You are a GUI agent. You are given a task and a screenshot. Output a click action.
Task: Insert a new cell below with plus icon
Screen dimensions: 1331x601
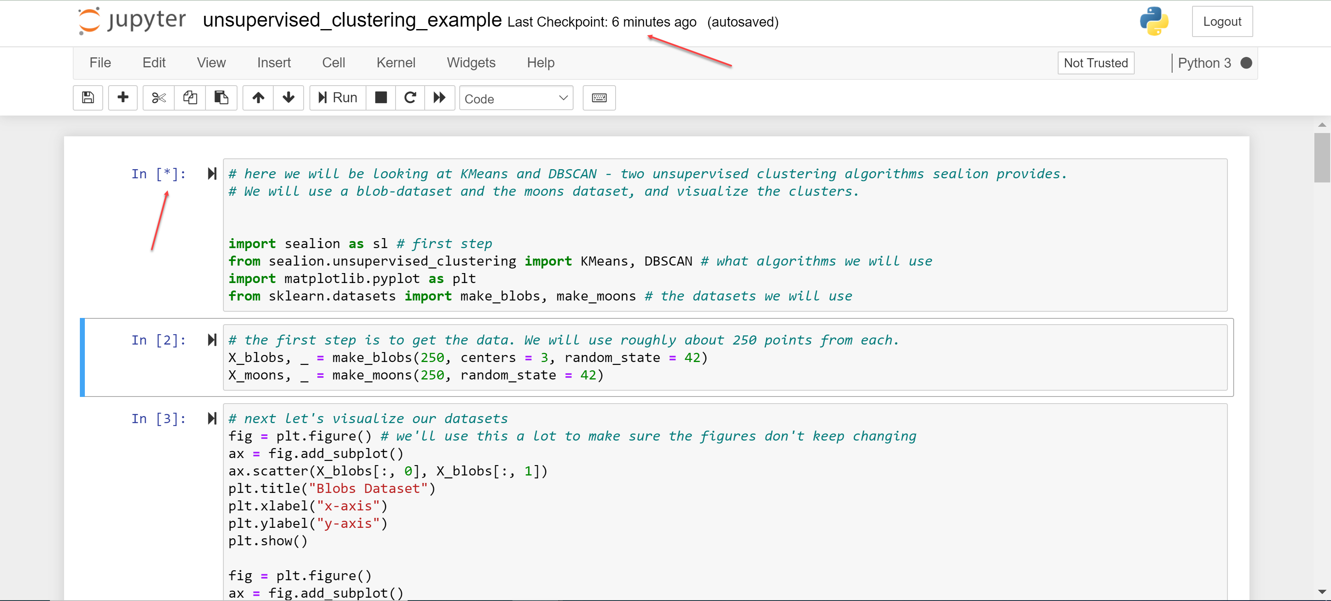tap(122, 98)
